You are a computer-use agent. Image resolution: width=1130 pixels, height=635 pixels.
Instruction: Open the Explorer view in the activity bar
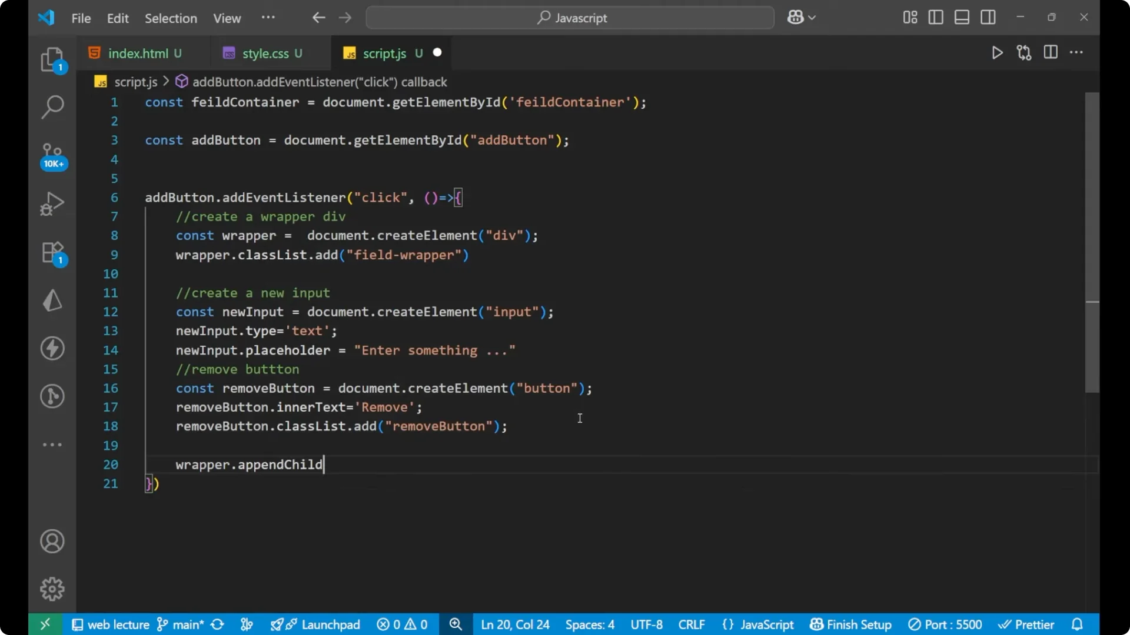[52, 59]
